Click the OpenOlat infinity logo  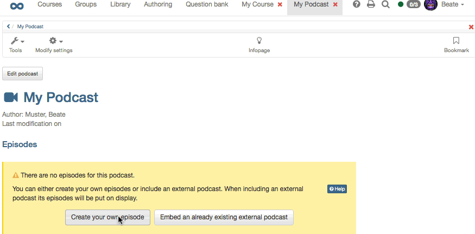click(x=17, y=6)
